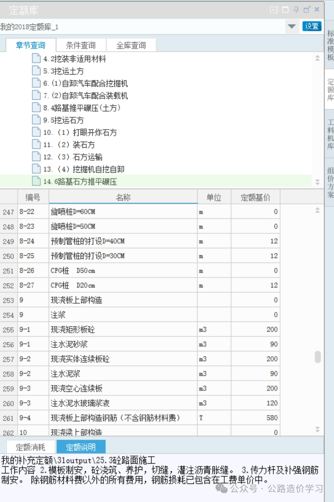
Task: Click document icon of 6.(1)自卸汽车配合挖掘机
Action: click(x=36, y=83)
